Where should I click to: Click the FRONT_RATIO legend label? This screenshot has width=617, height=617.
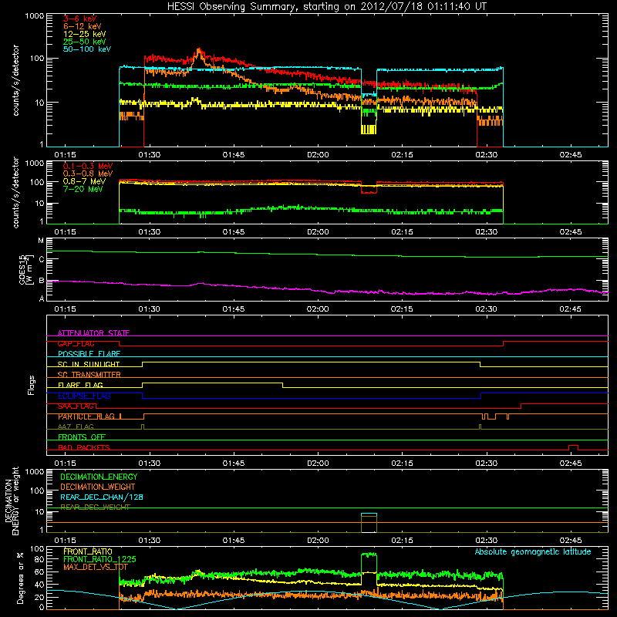coord(88,551)
